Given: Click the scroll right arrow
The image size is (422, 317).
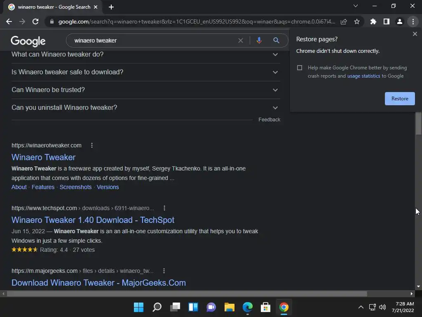Looking at the screenshot, I should (x=412, y=293).
